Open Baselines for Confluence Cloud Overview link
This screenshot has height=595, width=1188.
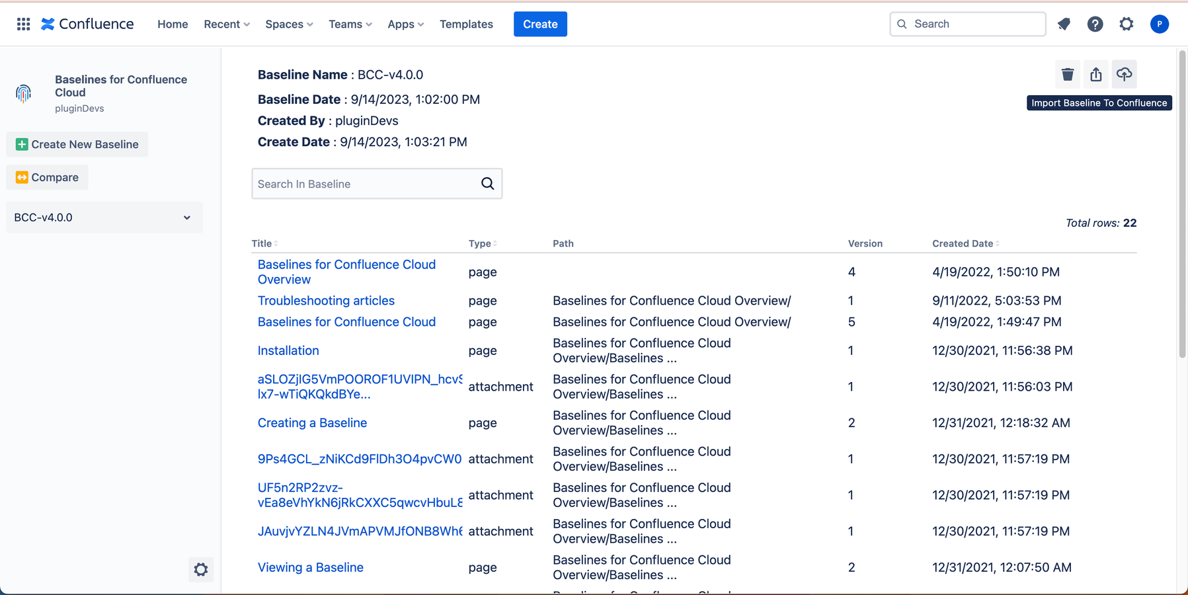(346, 272)
